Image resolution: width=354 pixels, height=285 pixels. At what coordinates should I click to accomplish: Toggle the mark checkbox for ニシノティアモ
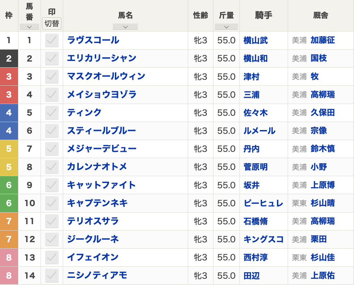(x=52, y=275)
